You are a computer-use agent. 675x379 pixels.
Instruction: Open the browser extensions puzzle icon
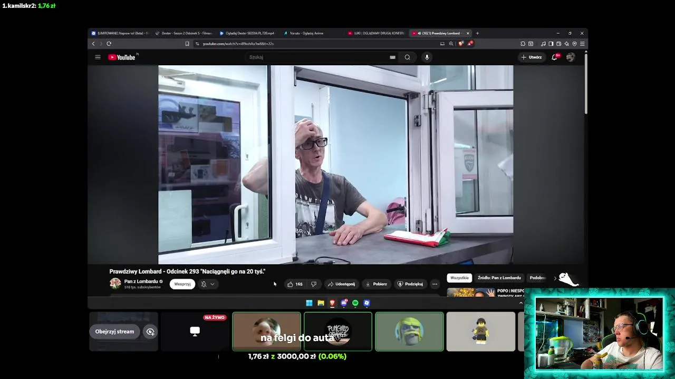click(523, 44)
